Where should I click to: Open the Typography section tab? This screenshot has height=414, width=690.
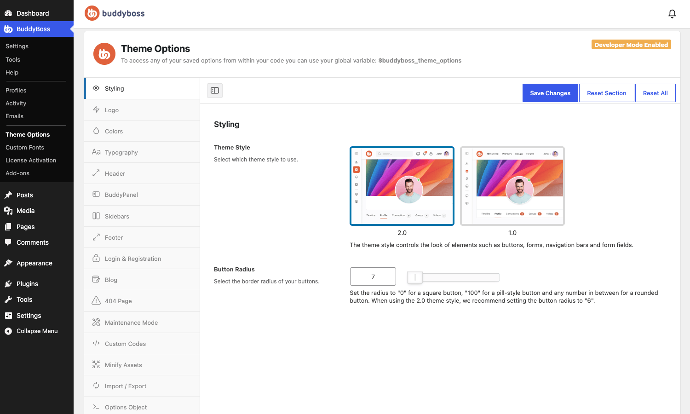(142, 152)
